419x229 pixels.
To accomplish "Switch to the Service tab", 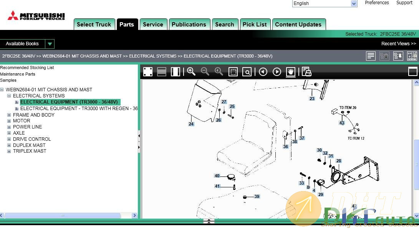I will 153,25.
